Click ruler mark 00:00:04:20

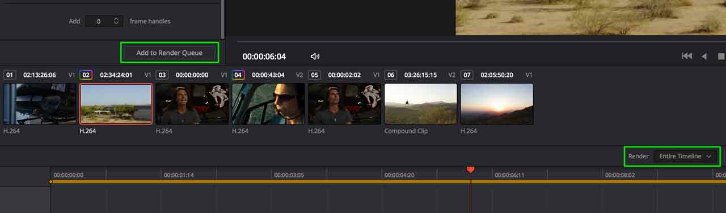click(399, 175)
